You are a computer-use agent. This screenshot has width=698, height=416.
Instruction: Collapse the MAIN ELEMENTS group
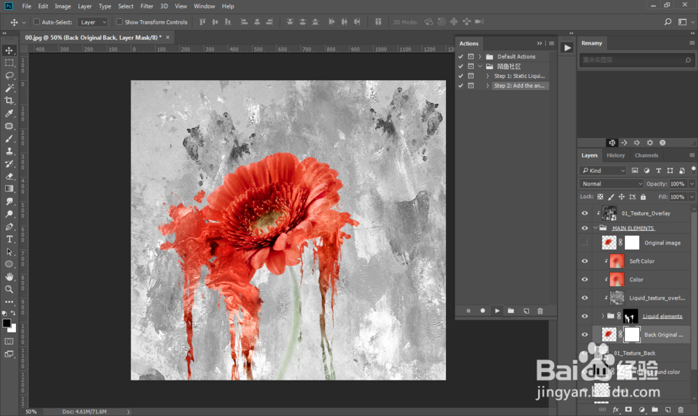(595, 228)
